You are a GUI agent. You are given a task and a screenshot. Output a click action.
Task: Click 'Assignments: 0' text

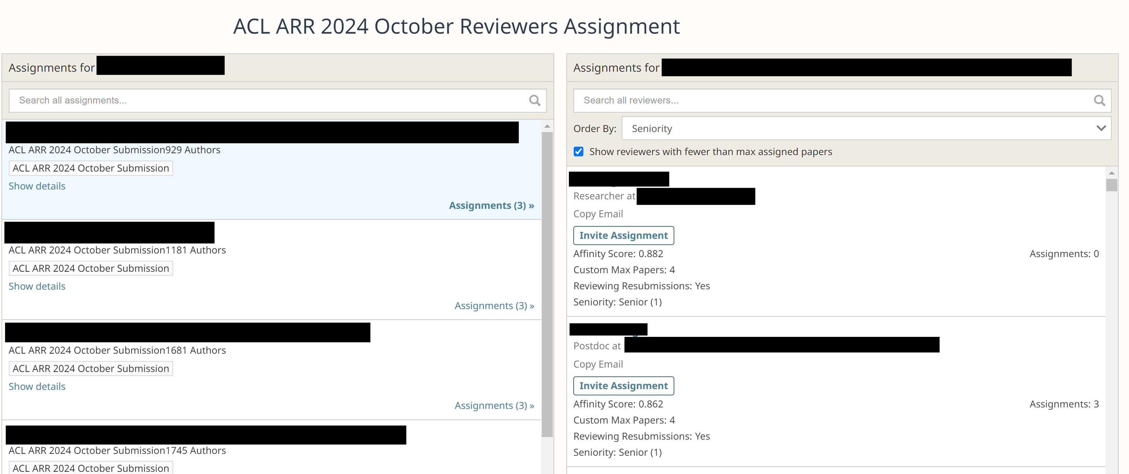click(1064, 254)
